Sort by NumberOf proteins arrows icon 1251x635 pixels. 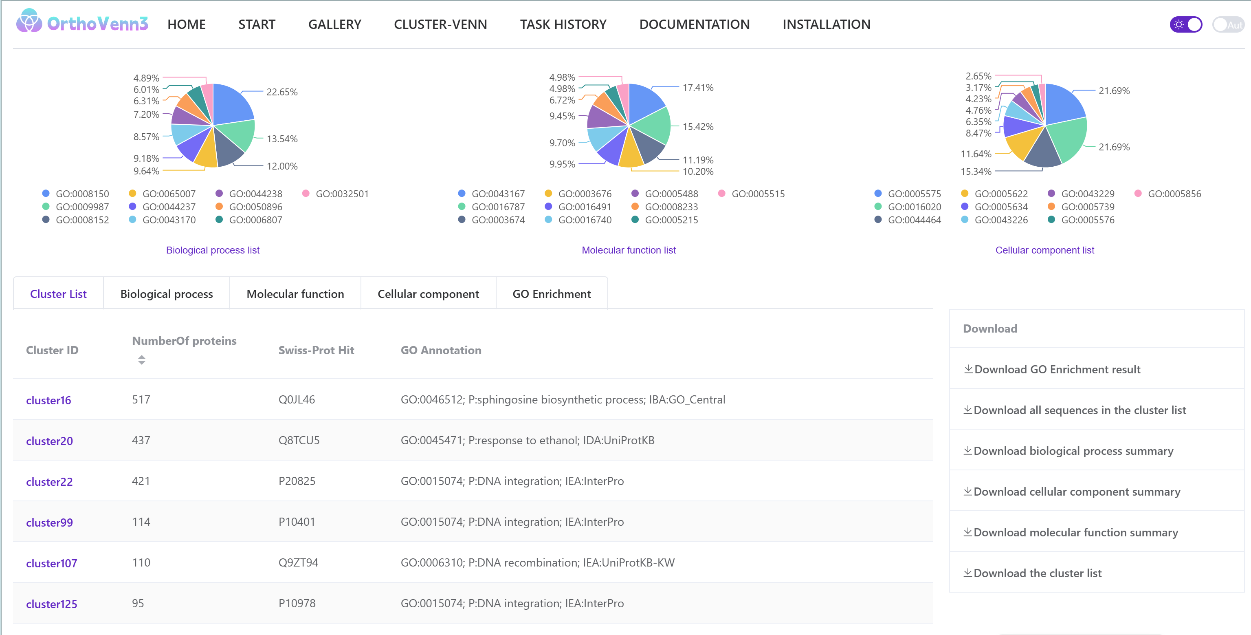(141, 360)
